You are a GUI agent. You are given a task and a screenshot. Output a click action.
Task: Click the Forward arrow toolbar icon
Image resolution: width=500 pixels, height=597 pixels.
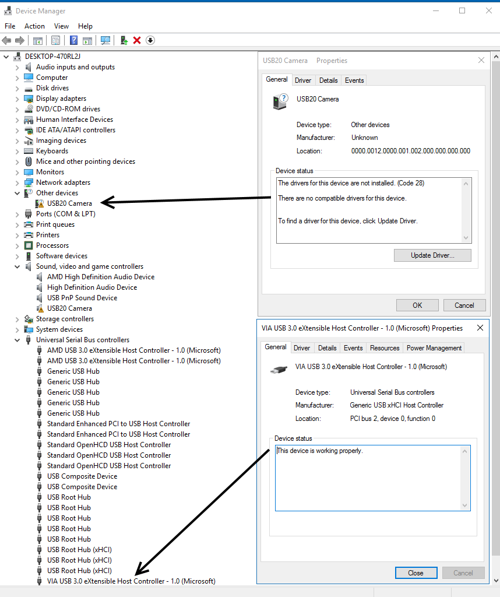coord(20,40)
